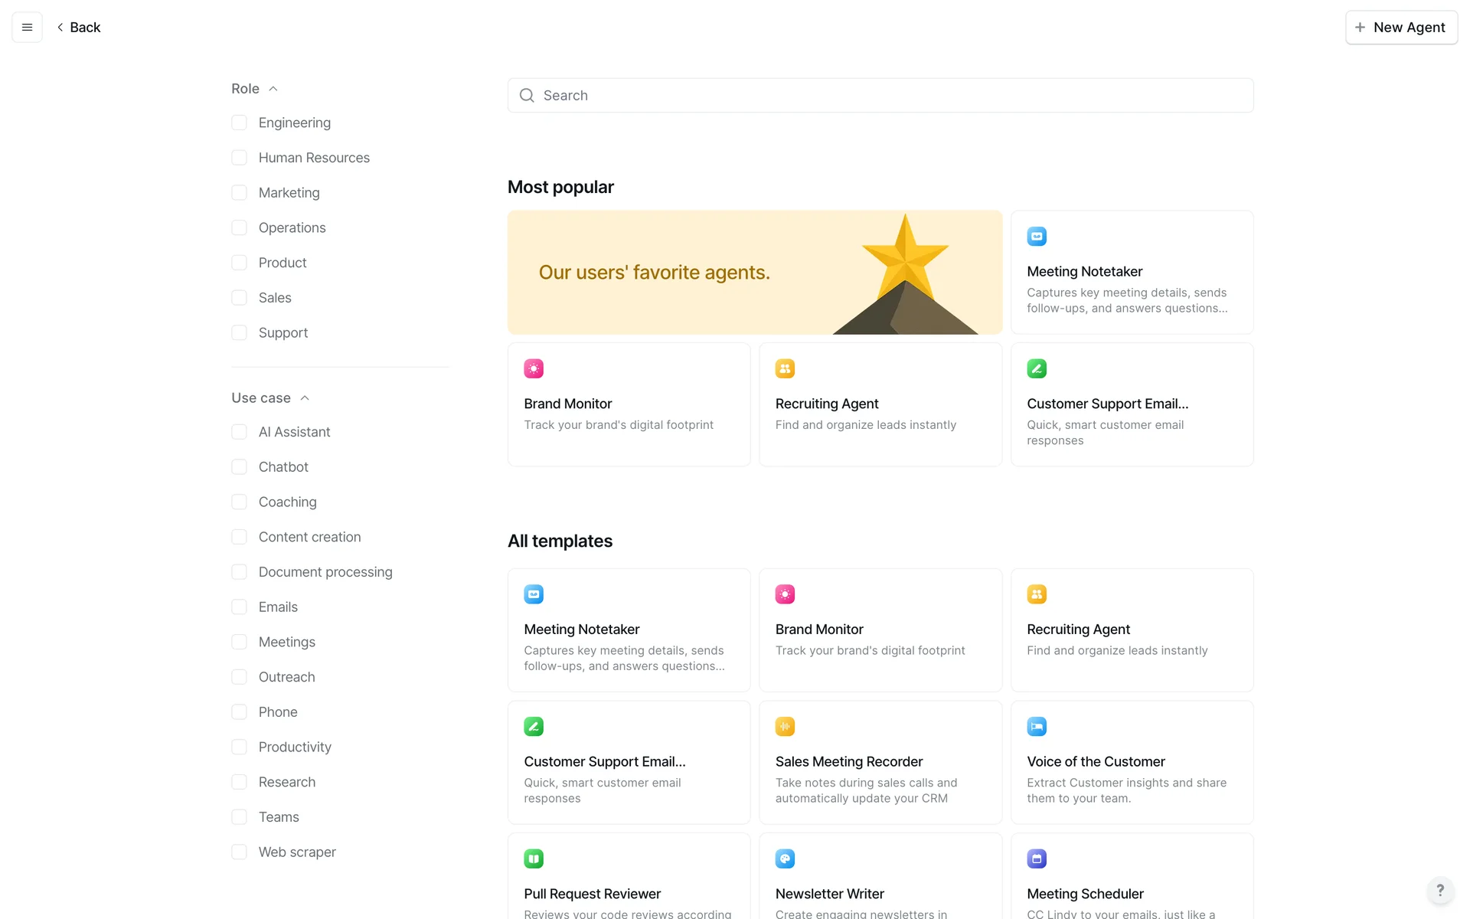This screenshot has height=919, width=1470.
Task: Collapse the Role filter section
Action: tap(273, 89)
